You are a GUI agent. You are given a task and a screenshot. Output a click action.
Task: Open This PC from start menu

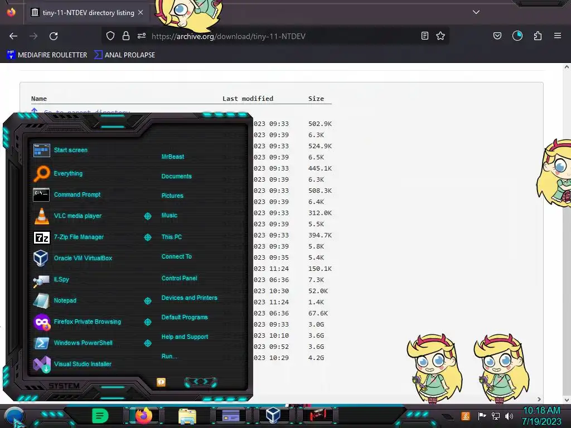point(172,237)
